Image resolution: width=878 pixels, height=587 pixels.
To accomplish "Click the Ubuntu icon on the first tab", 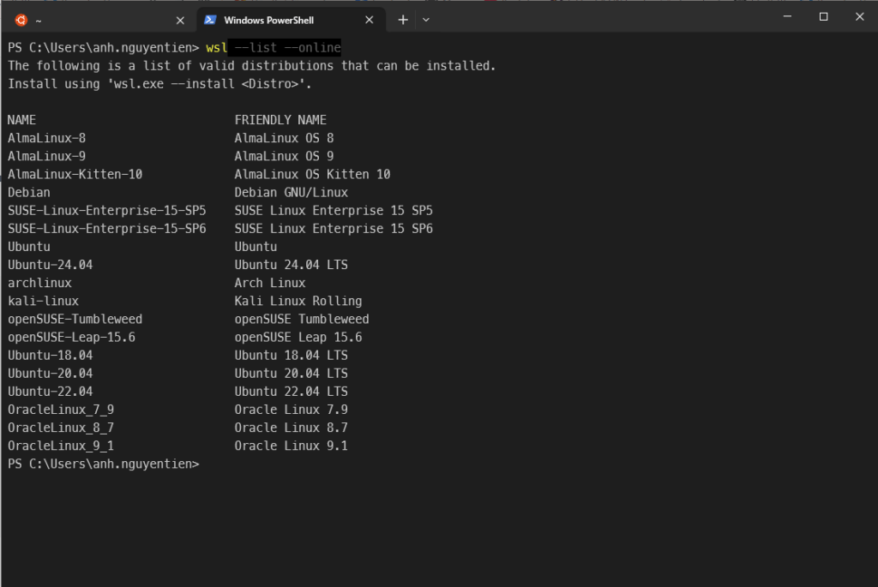I will 21,21.
